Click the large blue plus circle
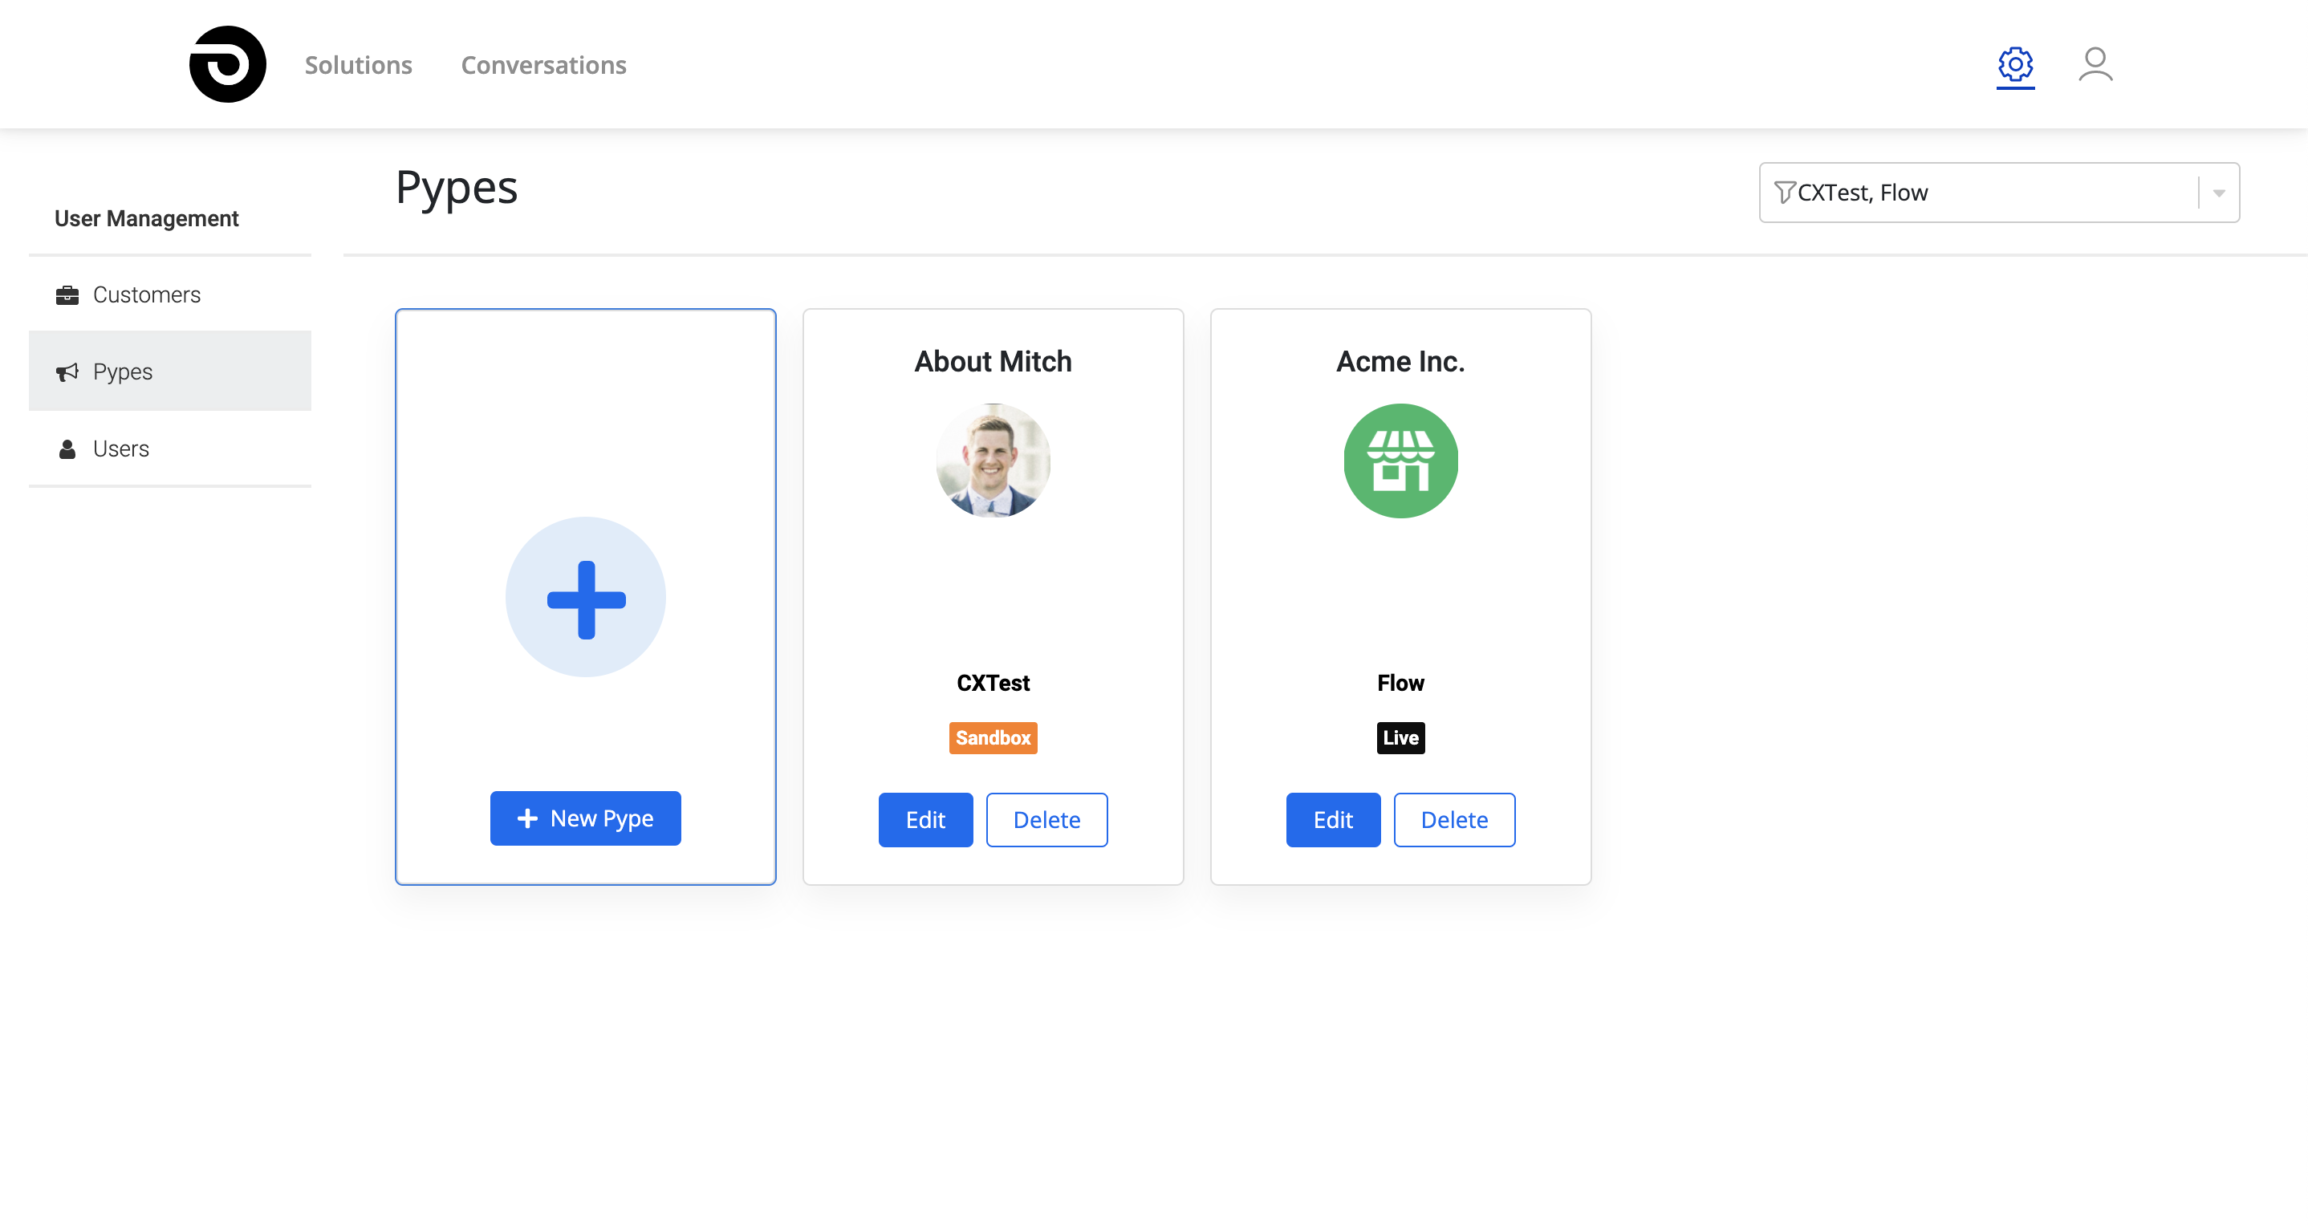Image resolution: width=2308 pixels, height=1226 pixels. pyautogui.click(x=585, y=597)
